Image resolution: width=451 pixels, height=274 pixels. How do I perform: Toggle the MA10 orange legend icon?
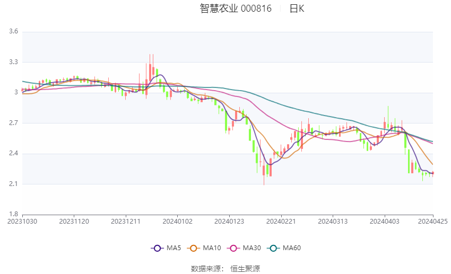193,248
